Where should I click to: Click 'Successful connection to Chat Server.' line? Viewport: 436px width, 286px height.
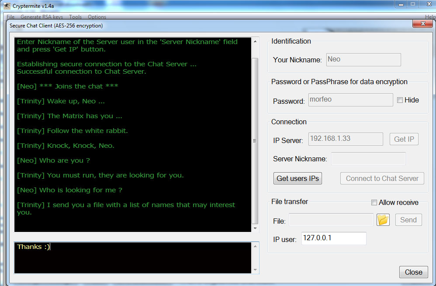point(81,71)
